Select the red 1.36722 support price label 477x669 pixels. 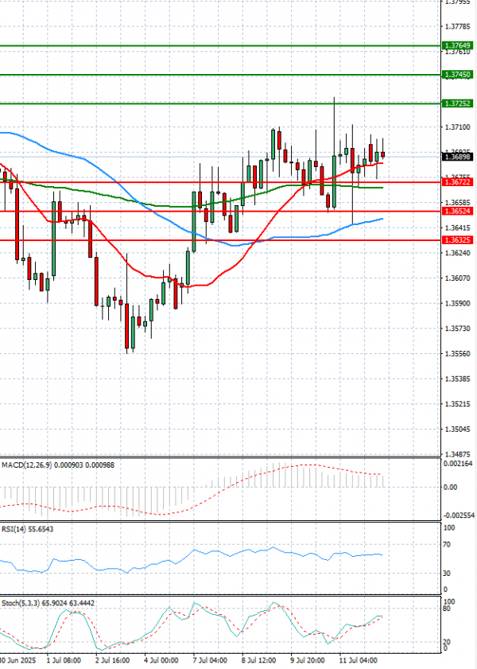457,182
